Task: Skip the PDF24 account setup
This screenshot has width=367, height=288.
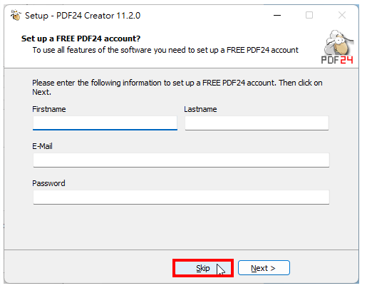Action: pyautogui.click(x=203, y=268)
